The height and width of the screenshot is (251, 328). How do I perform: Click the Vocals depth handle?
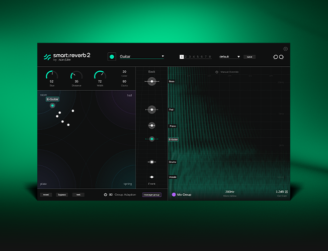(x=152, y=177)
